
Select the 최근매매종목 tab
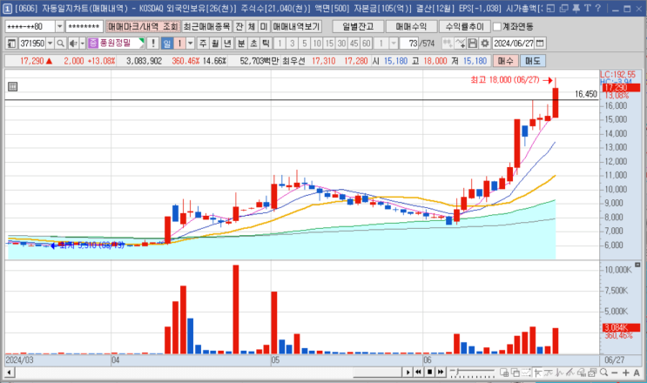[x=206, y=27]
